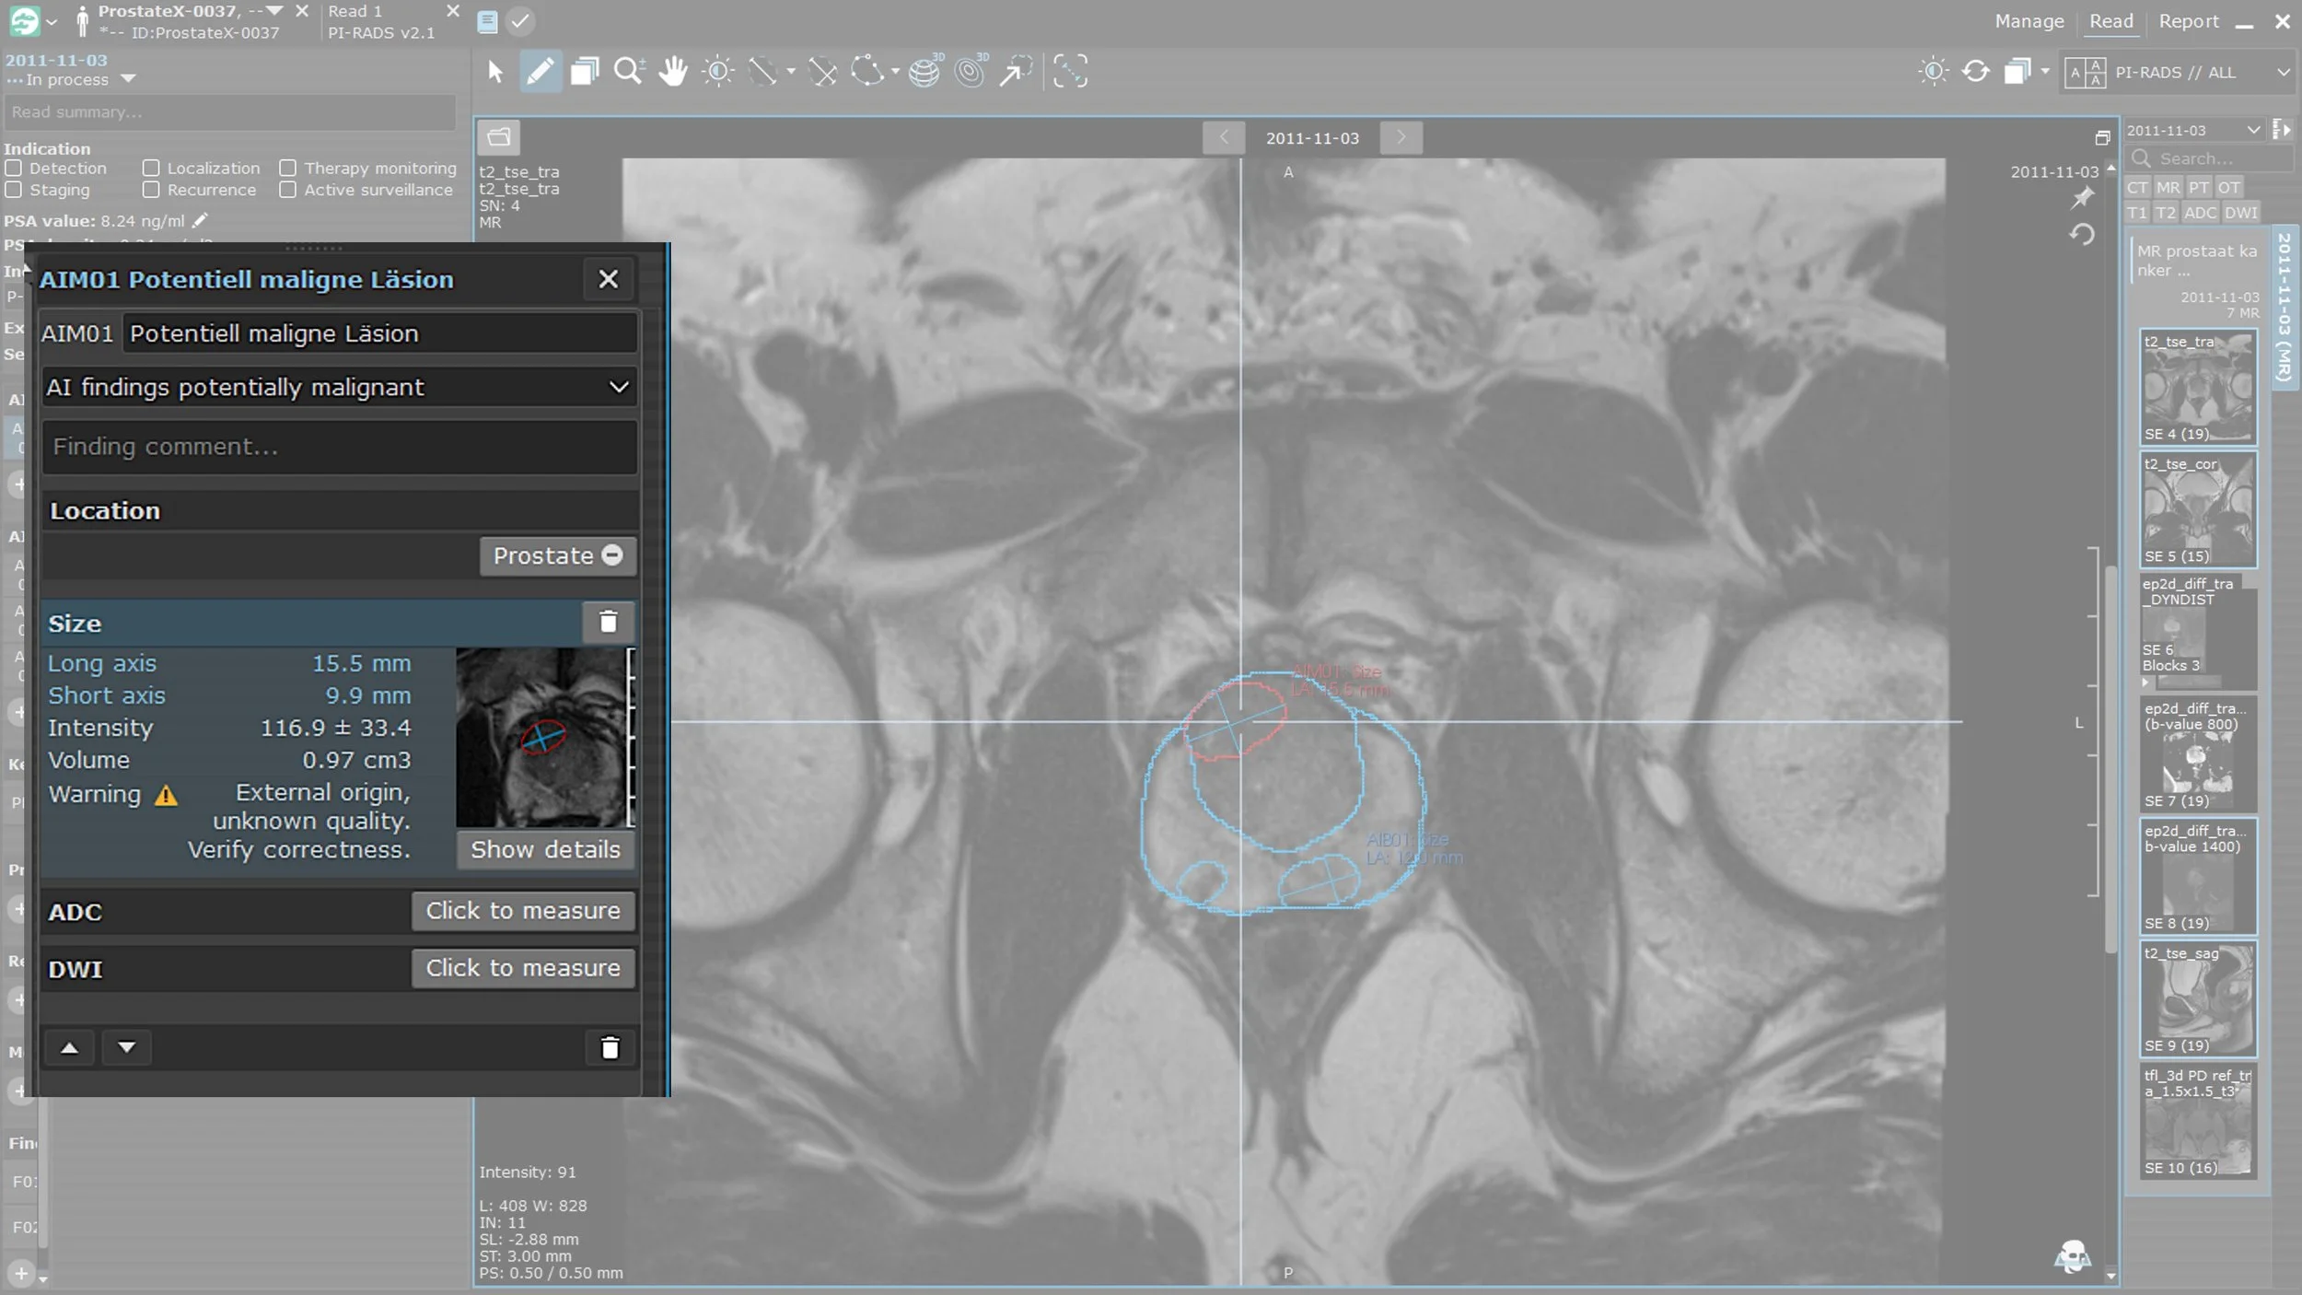This screenshot has width=2302, height=1295.
Task: Choose the bidirectional diameter measurement tool
Action: pos(822,71)
